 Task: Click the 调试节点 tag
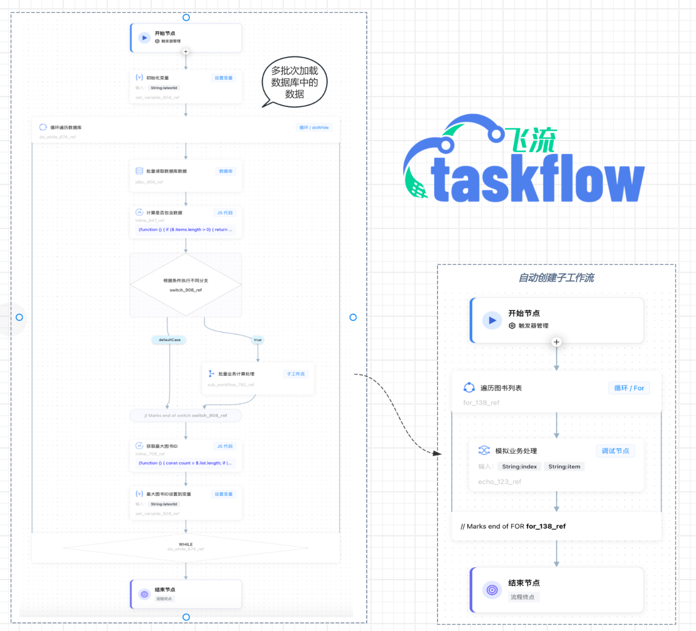coord(615,451)
